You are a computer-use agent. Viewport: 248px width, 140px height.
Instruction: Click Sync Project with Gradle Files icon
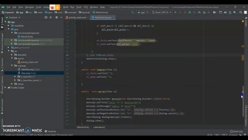[225, 12]
